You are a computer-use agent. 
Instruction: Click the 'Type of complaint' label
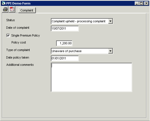click(x=18, y=50)
